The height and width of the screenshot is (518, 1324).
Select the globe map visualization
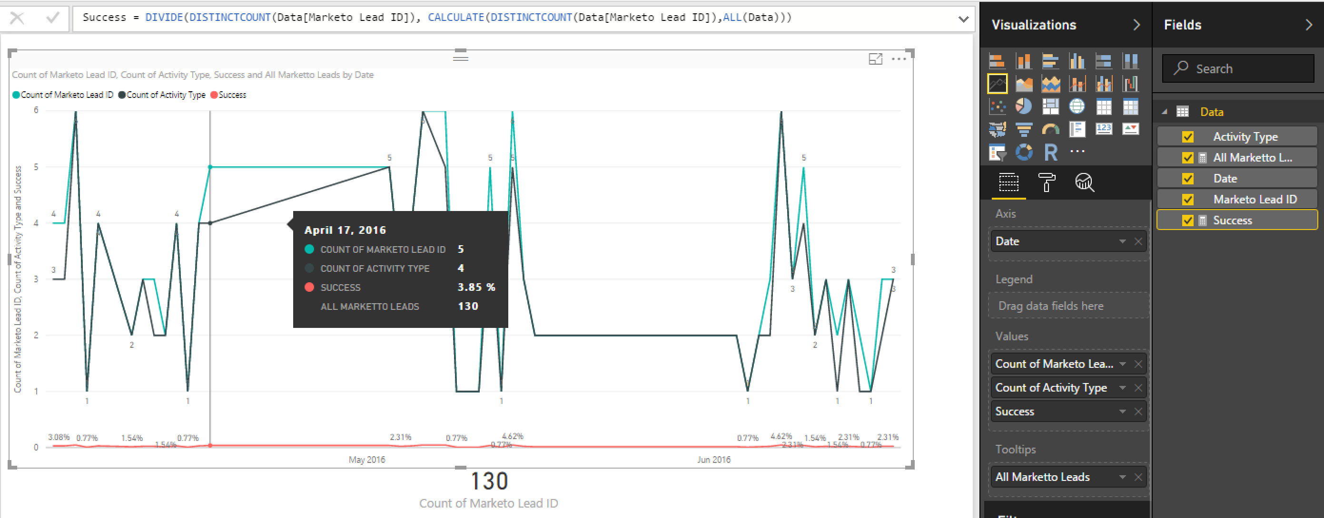pos(1077,106)
